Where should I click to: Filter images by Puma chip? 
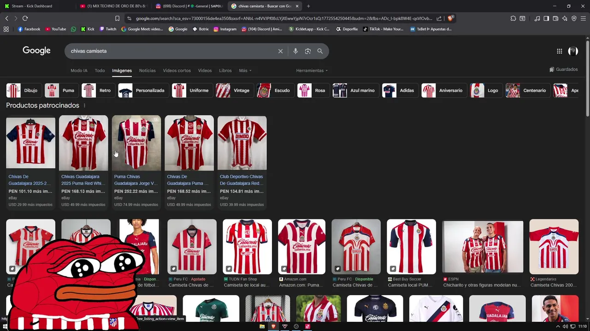tap(61, 91)
